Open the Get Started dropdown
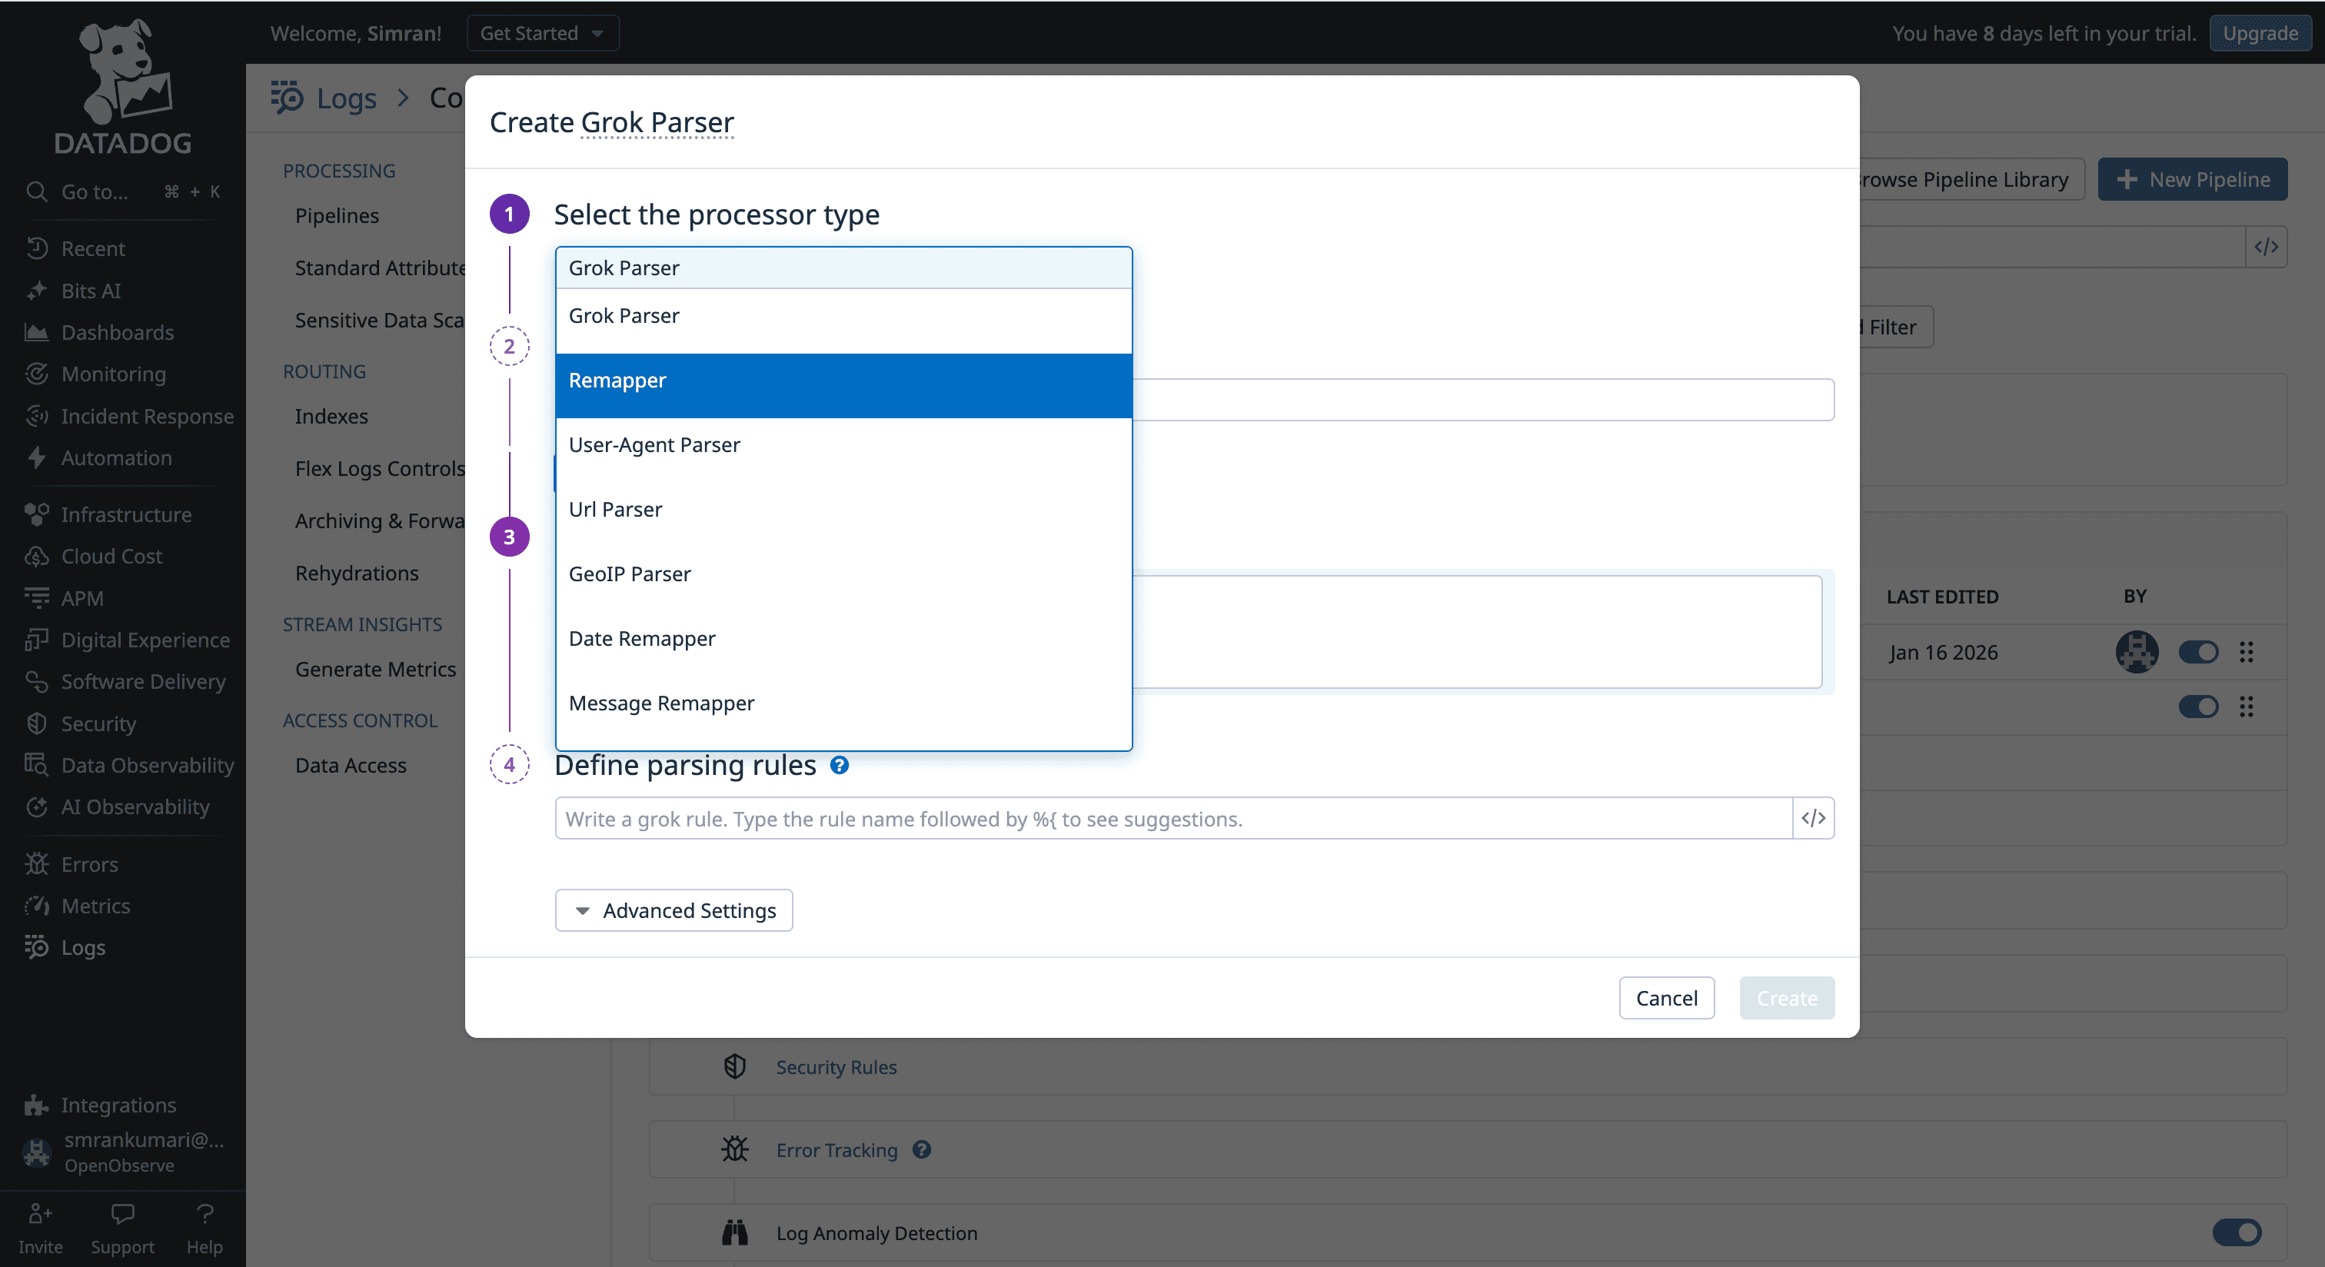2325x1267 pixels. pyautogui.click(x=543, y=32)
